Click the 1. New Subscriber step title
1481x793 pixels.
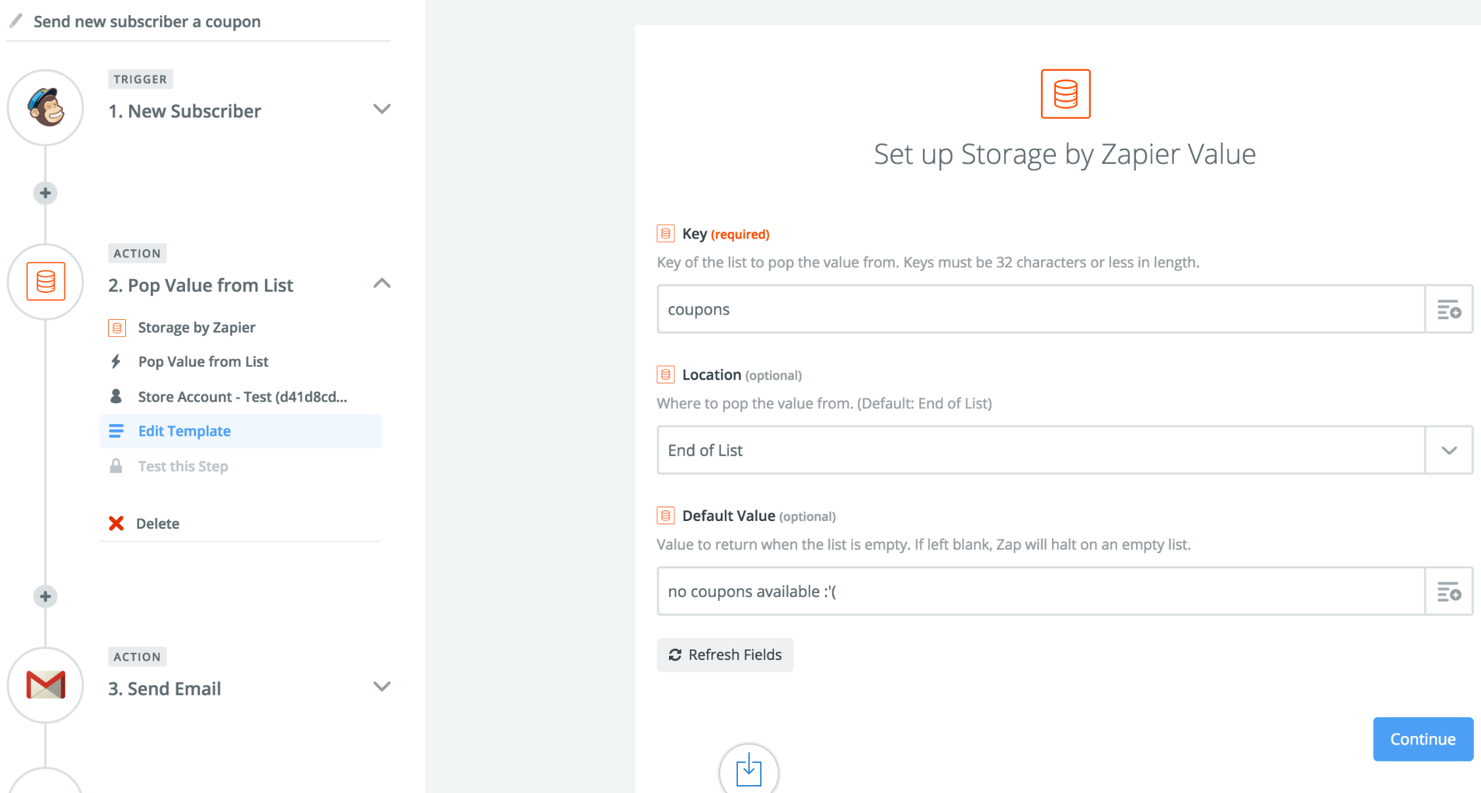point(185,111)
